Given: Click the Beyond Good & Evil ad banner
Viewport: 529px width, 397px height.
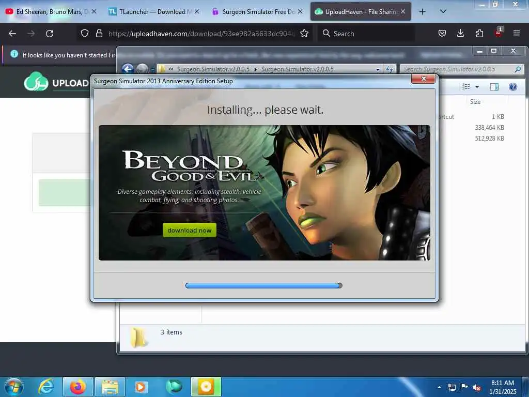Looking at the screenshot, I should (x=264, y=193).
